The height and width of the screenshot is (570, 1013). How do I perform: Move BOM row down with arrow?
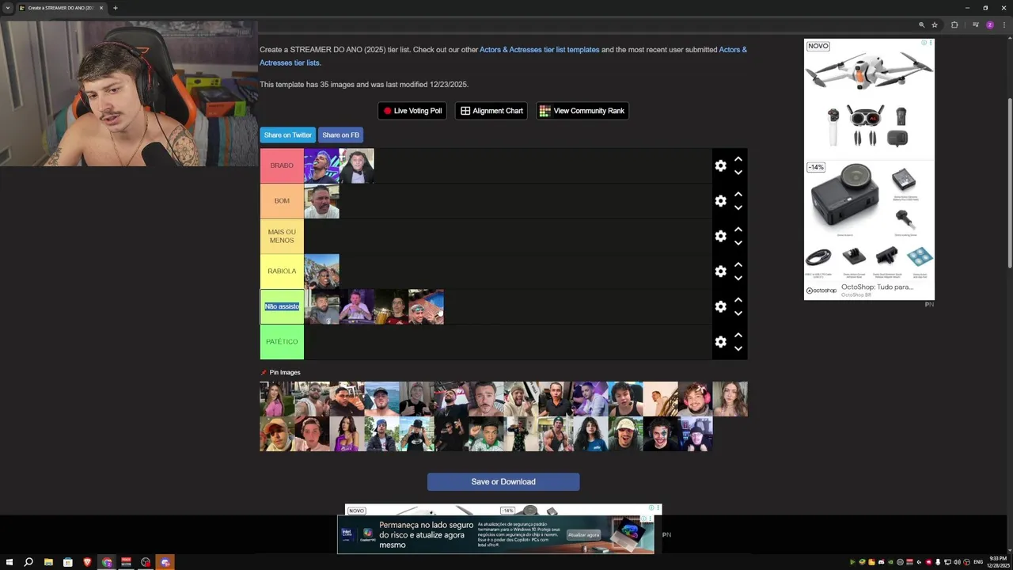point(738,207)
